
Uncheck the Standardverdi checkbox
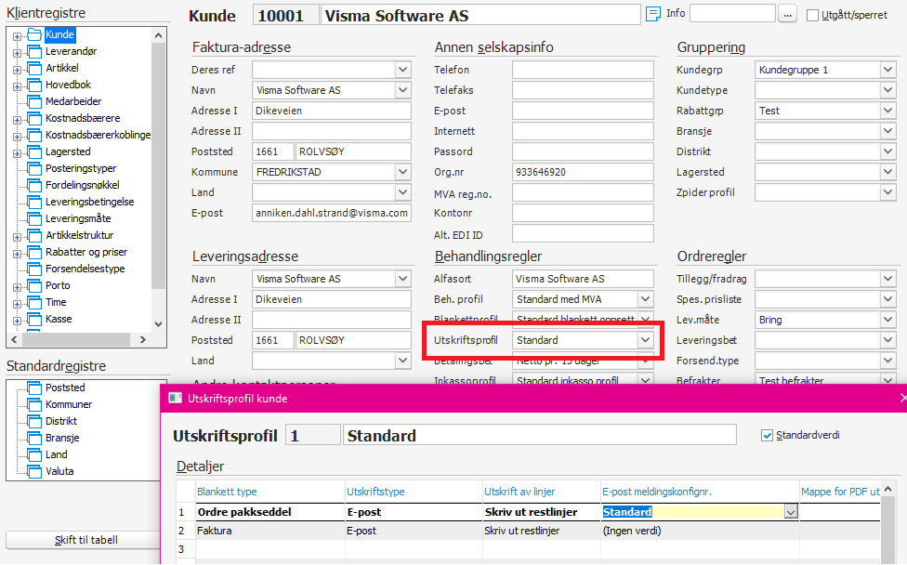point(767,436)
